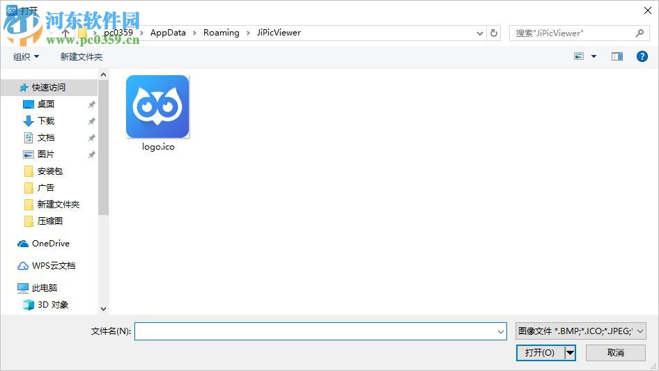The image size is (659, 371).
Task: Select 图片 in the sidebar
Action: [46, 155]
